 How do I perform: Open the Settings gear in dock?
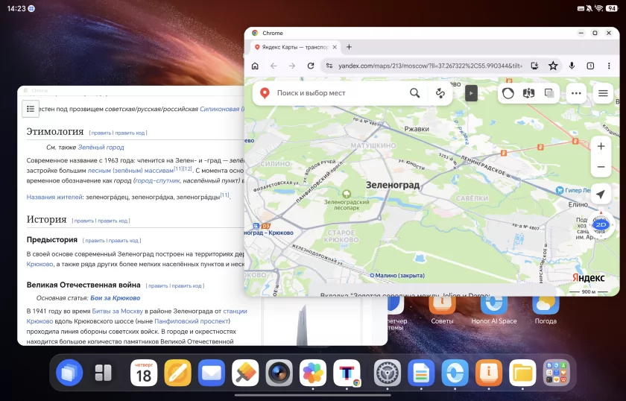pyautogui.click(x=388, y=373)
